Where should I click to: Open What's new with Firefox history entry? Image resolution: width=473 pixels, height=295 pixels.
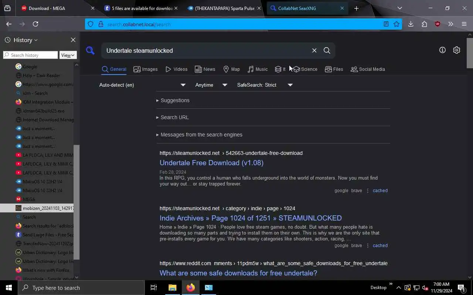tap(37, 270)
